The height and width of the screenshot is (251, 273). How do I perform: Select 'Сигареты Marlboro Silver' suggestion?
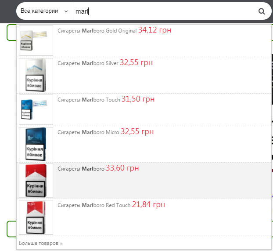pos(88,63)
